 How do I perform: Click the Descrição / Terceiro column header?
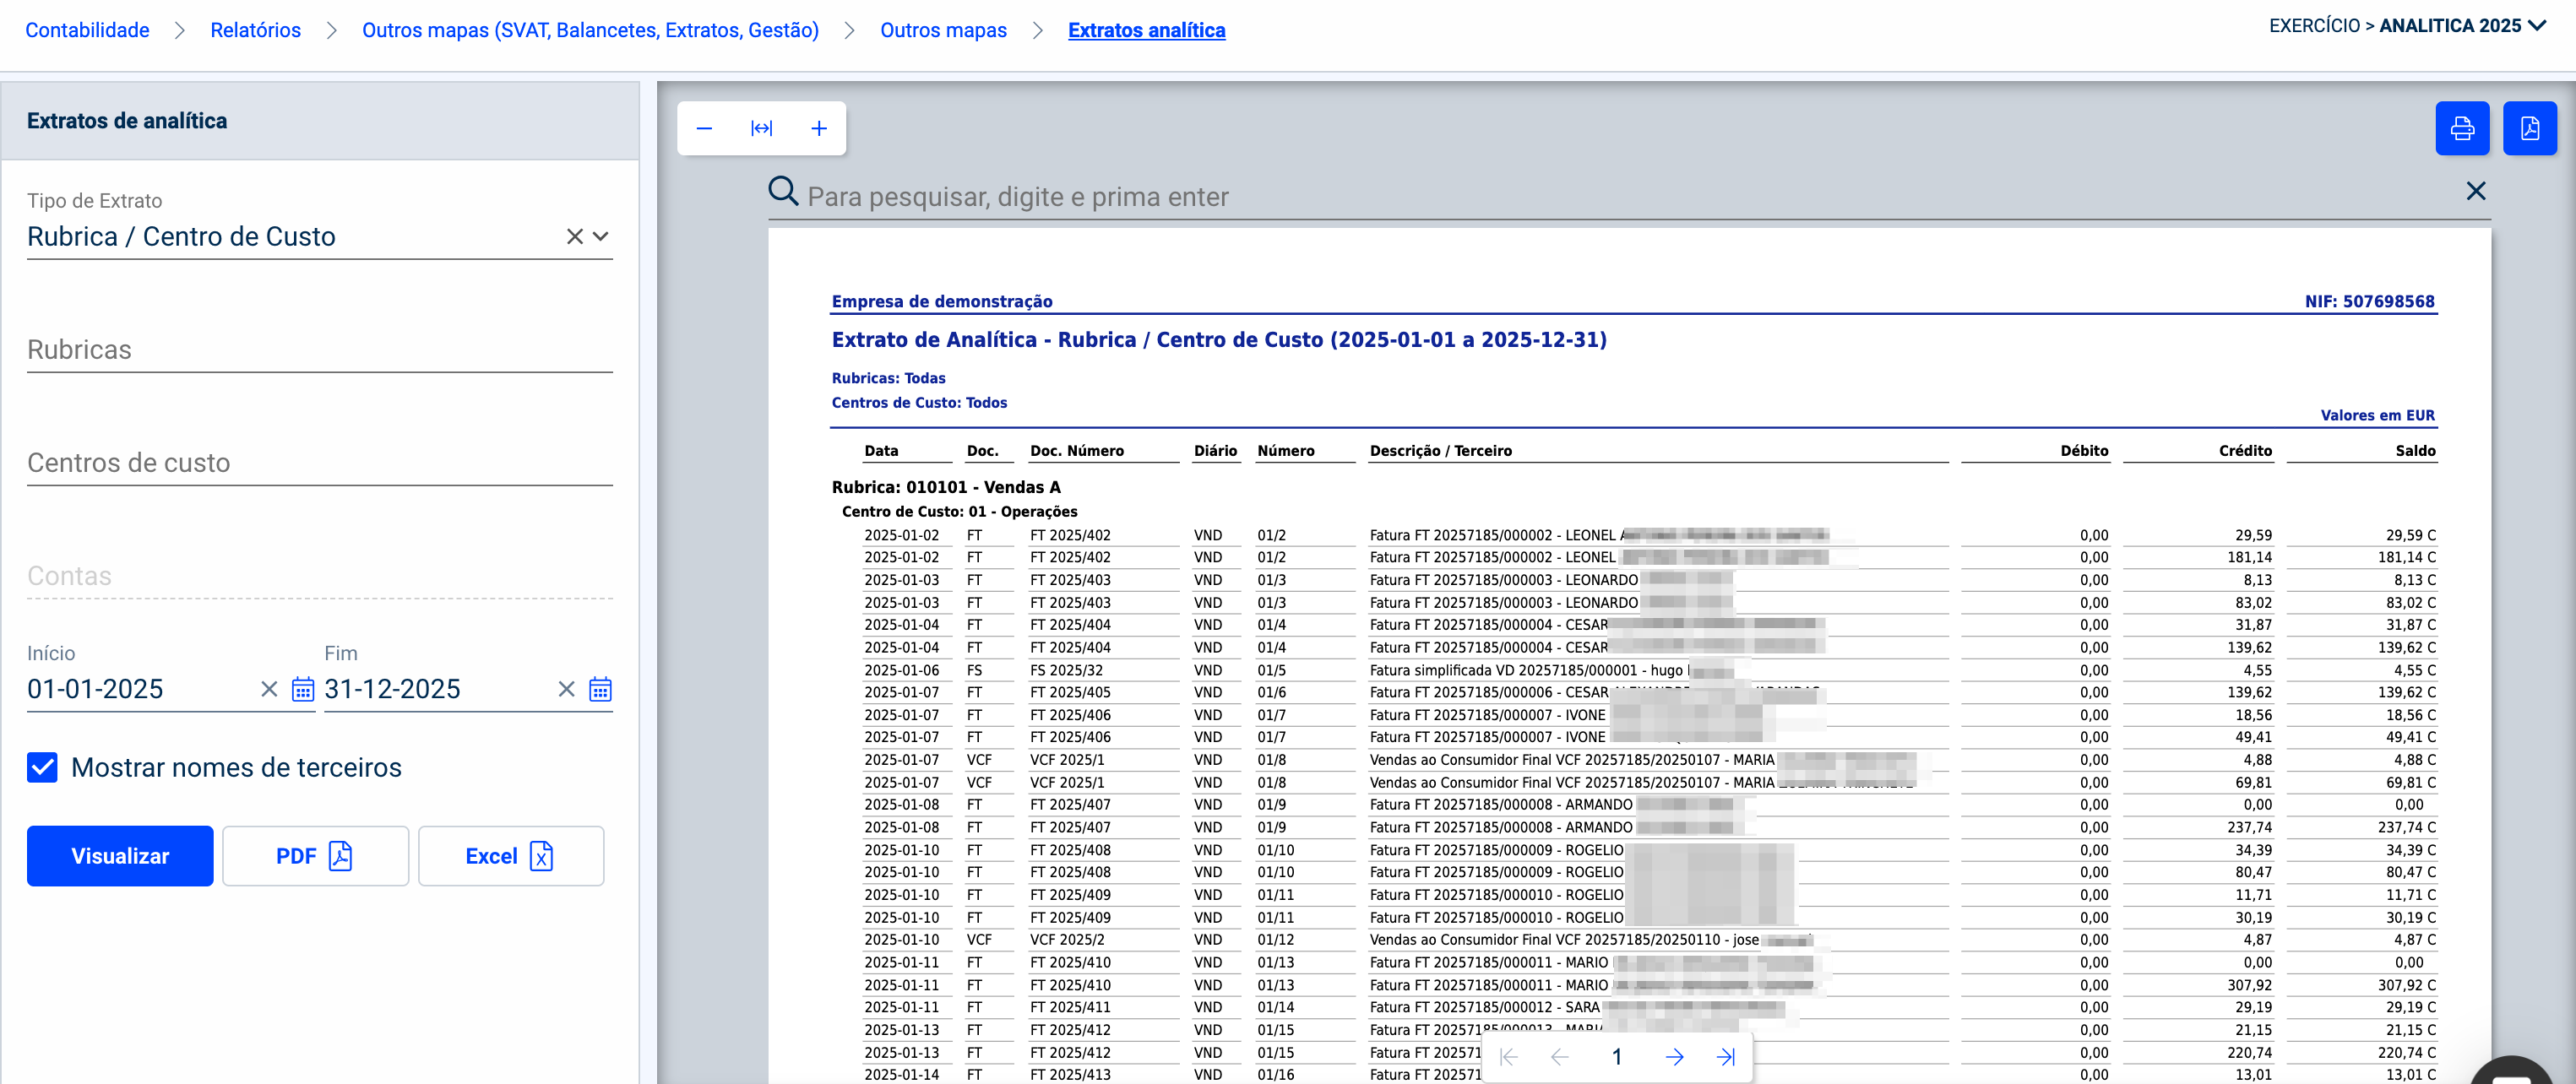point(1440,451)
